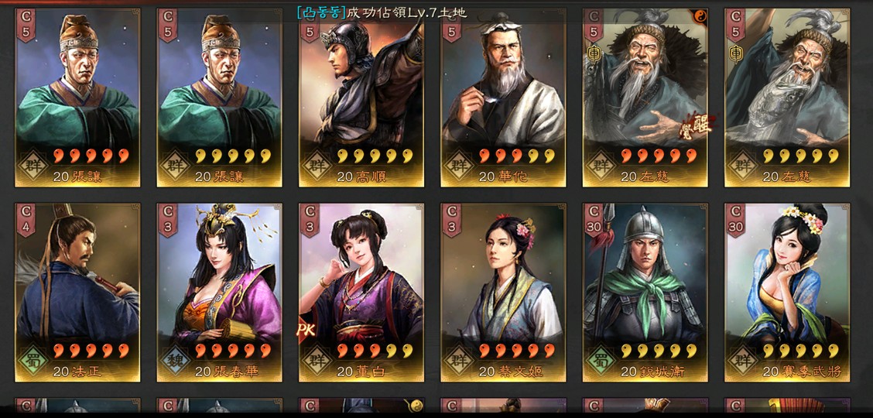Open the 華佗 card
The image size is (873, 418).
(x=503, y=98)
